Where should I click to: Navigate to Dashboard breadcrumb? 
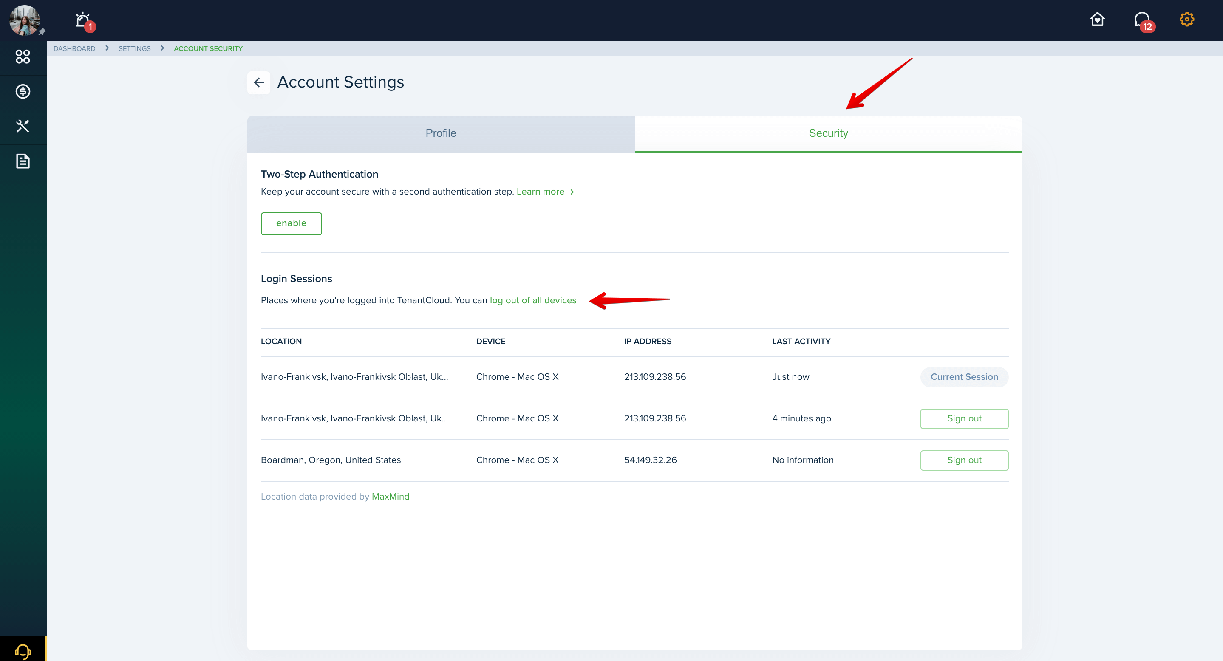(x=74, y=48)
